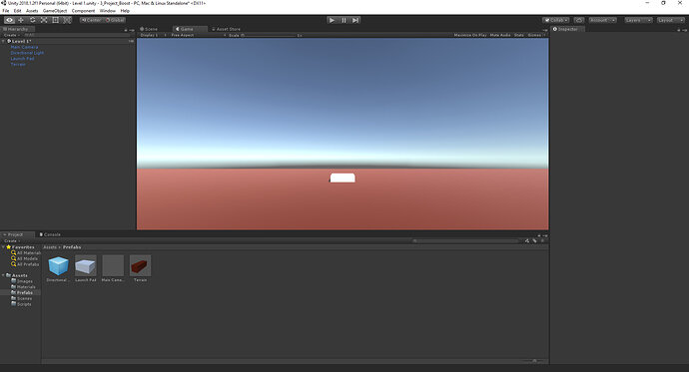Switch to the Scene tab
This screenshot has height=372, width=689.
149,29
